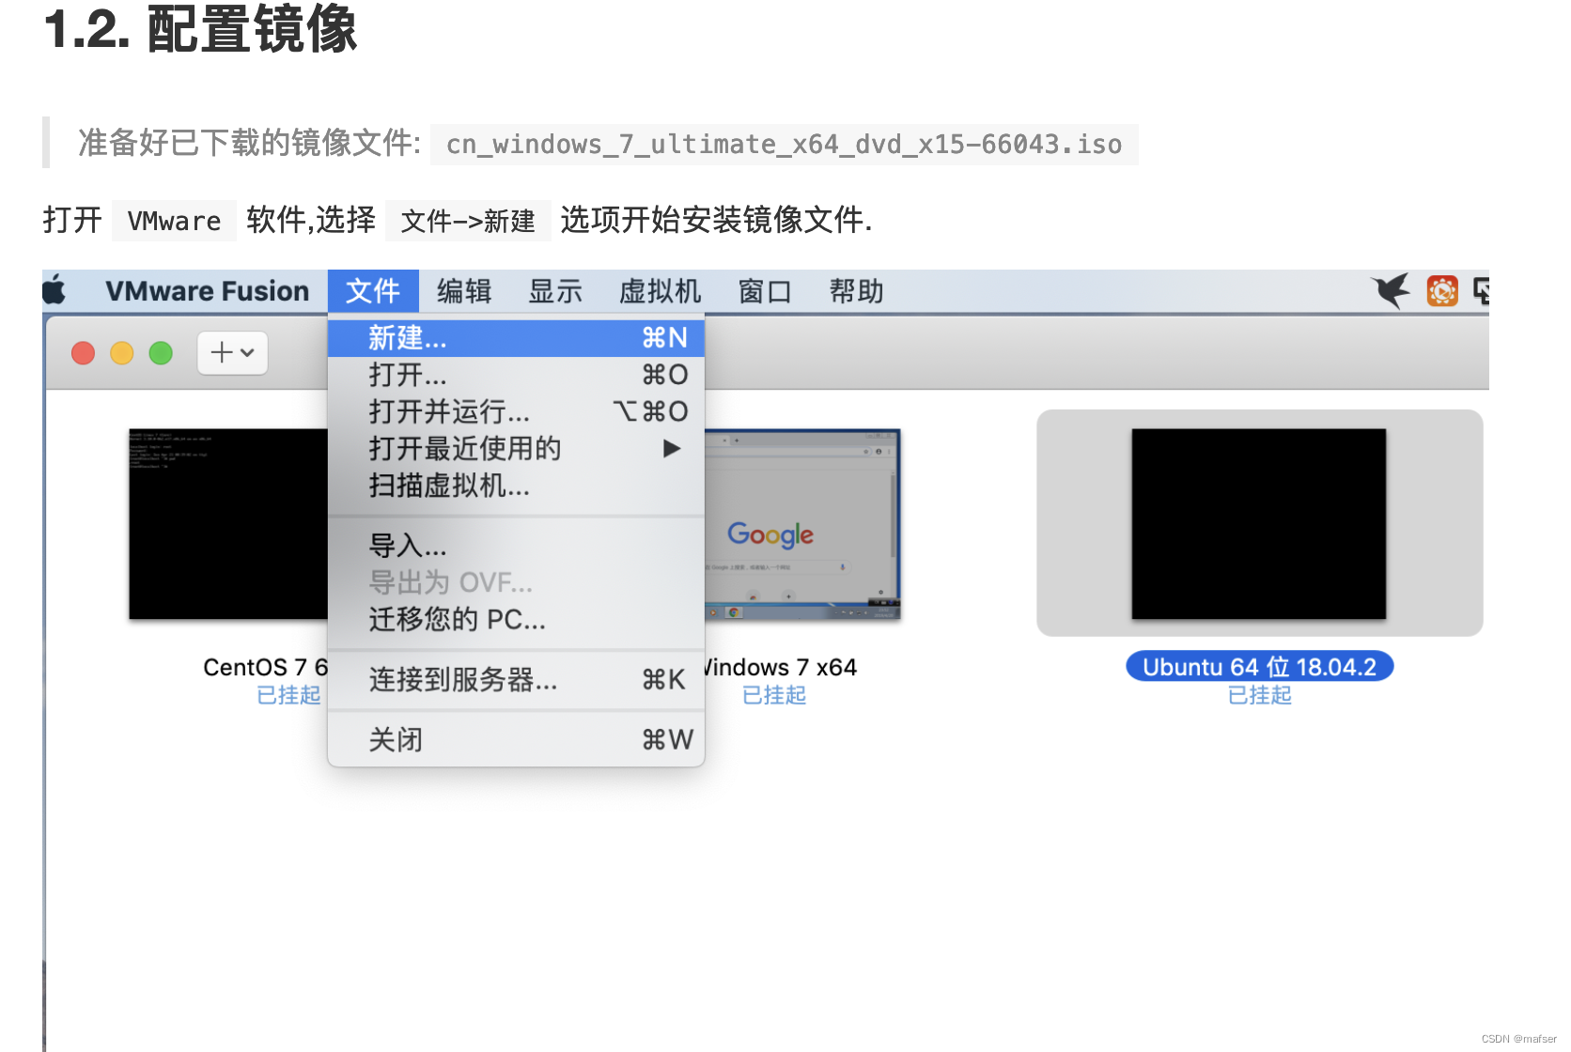
Task: Click the black bird icon in menu bar
Action: pos(1391,290)
